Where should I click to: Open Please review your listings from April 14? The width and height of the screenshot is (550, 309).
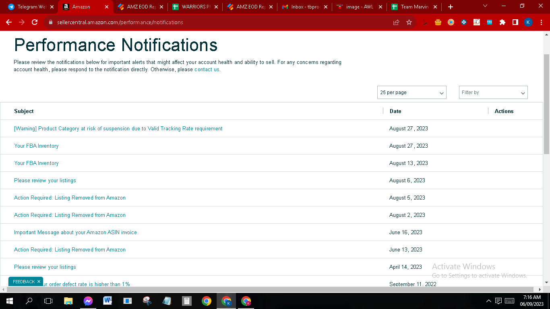45,267
